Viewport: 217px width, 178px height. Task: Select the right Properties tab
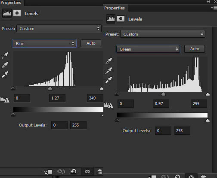(x=115, y=8)
